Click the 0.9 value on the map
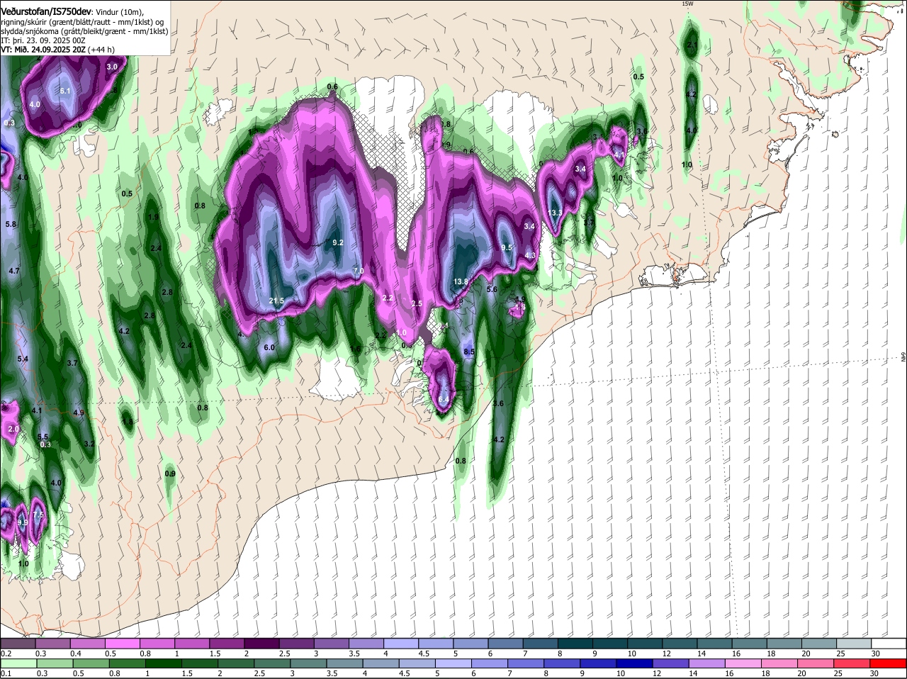907x679 pixels. coord(170,474)
